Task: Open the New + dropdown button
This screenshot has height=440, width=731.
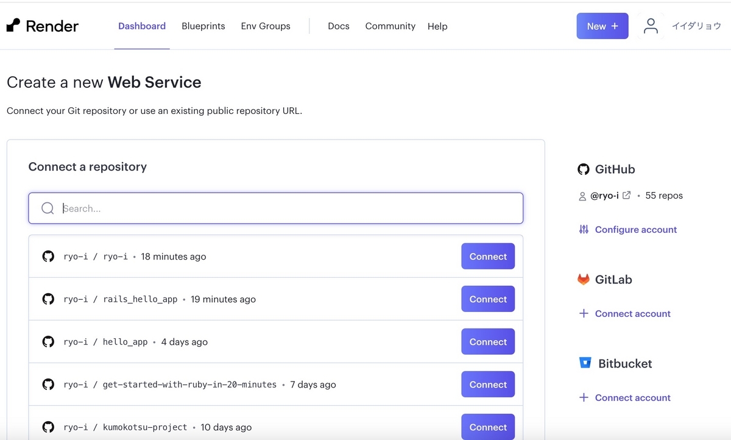Action: click(x=602, y=26)
